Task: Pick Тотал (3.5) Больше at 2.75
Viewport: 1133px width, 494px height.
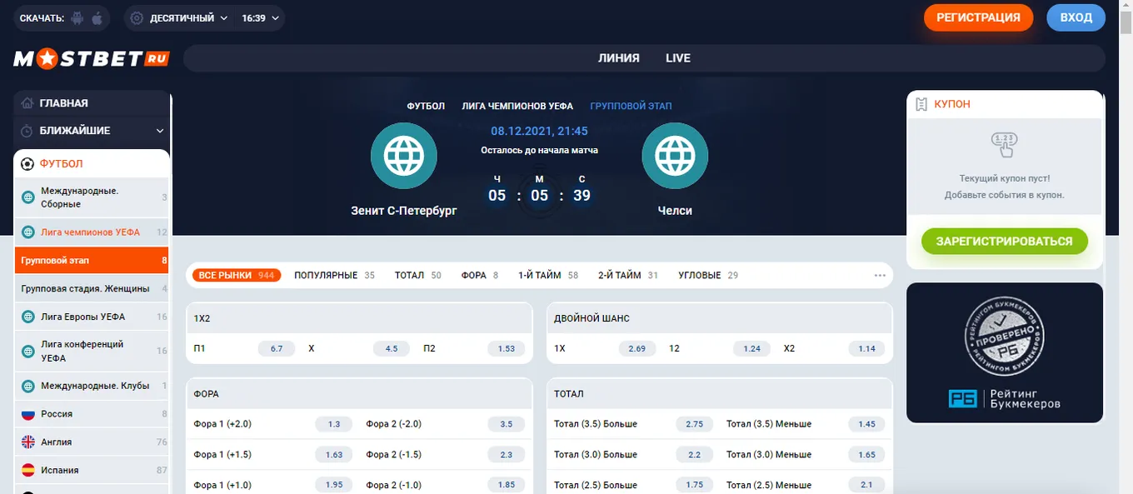Action: tap(695, 424)
